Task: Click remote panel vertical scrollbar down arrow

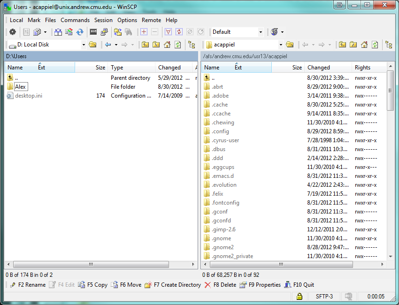Action: tap(391, 257)
